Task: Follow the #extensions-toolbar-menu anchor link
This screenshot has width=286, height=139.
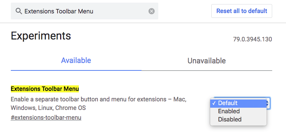Action: tap(46, 117)
